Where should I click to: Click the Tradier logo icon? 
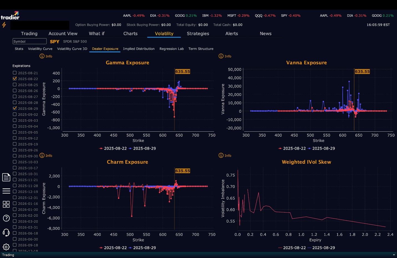point(10,16)
